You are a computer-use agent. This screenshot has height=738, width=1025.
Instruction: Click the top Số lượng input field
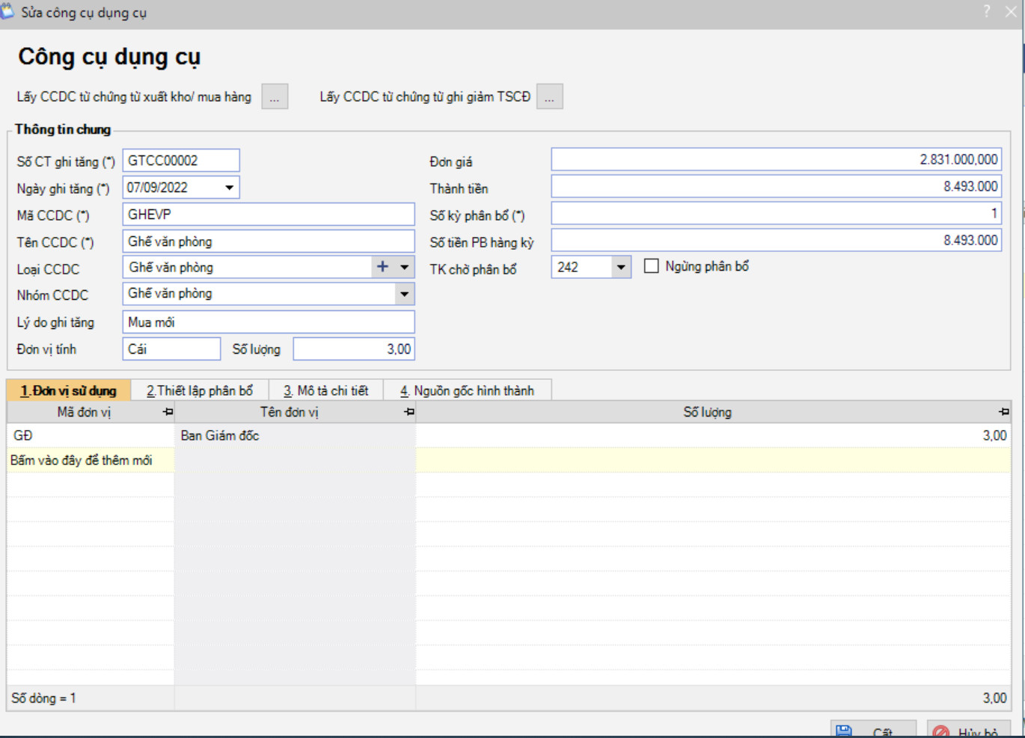pyautogui.click(x=353, y=349)
